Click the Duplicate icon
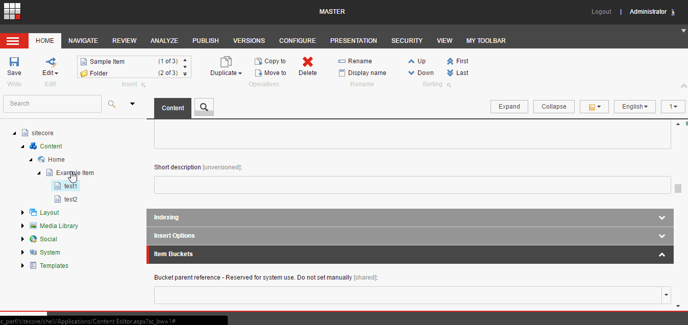The width and height of the screenshot is (688, 325). click(225, 62)
